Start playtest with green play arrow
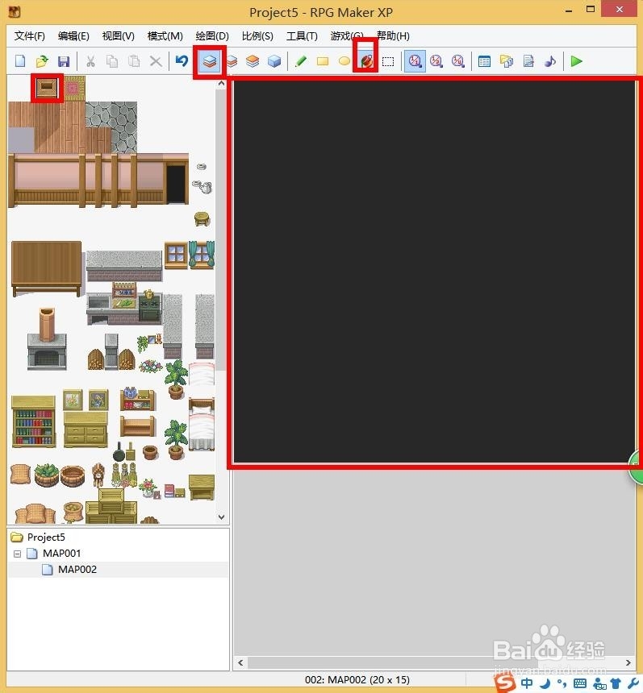The height and width of the screenshot is (693, 643). pyautogui.click(x=576, y=61)
